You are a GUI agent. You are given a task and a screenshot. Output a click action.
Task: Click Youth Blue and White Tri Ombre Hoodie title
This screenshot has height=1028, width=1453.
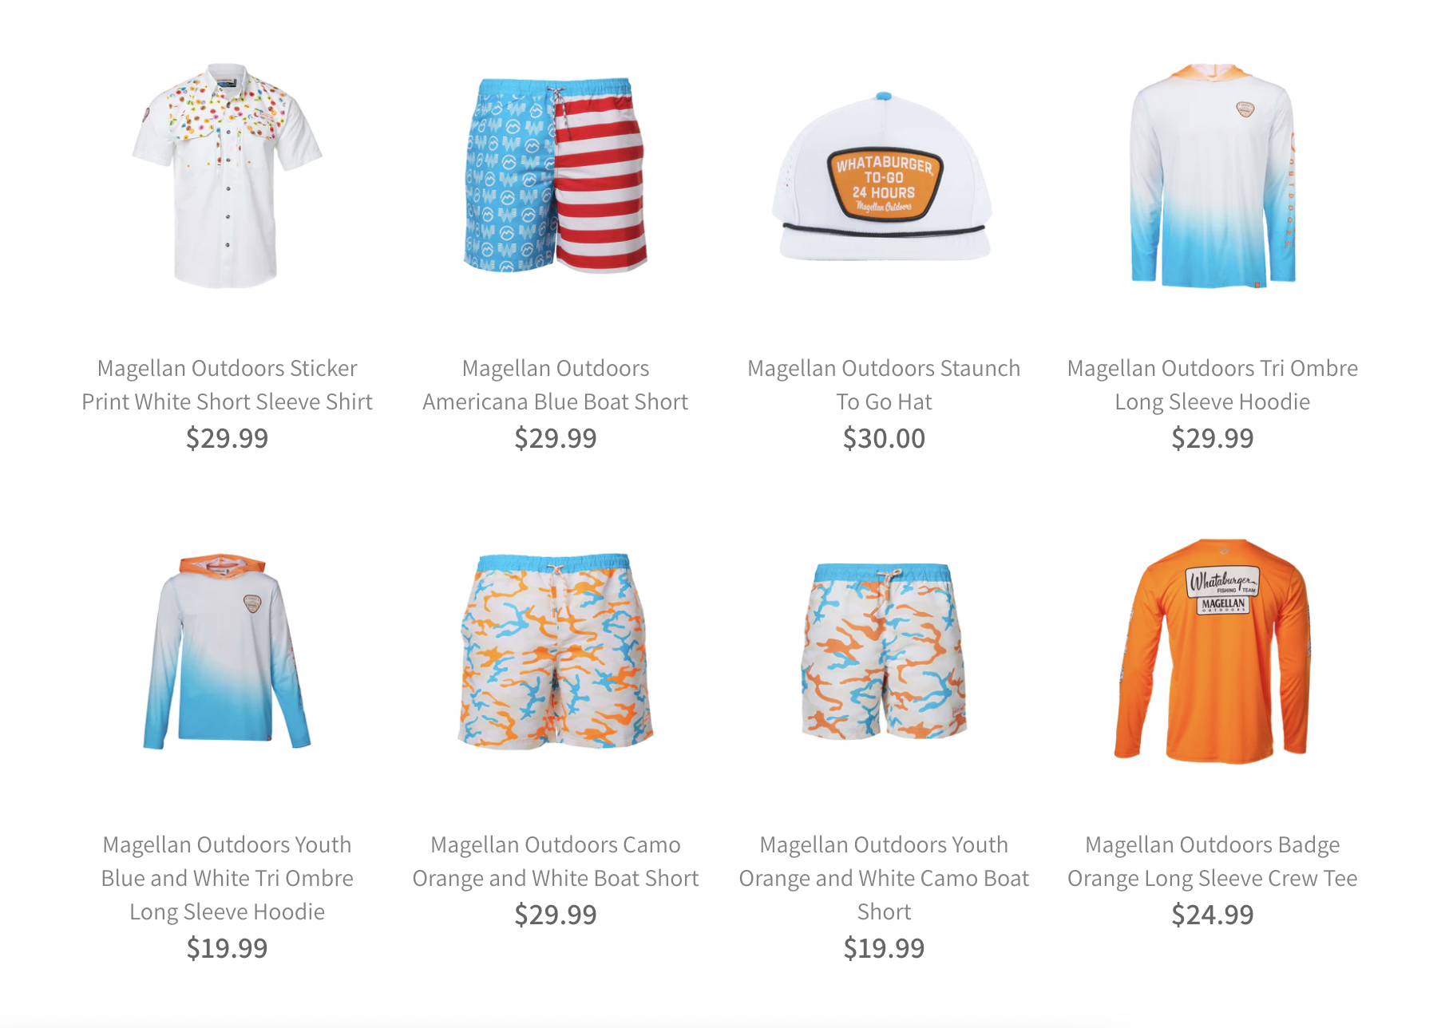tap(227, 878)
